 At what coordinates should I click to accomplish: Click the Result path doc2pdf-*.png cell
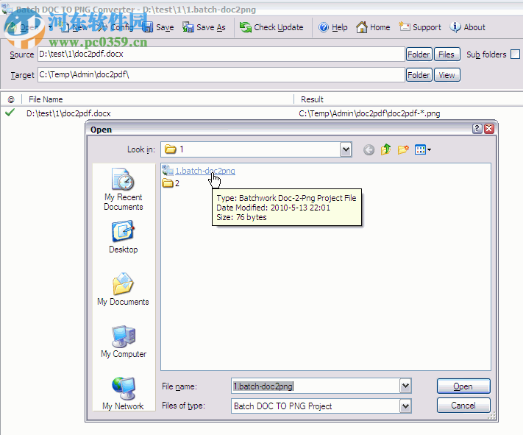tap(369, 113)
